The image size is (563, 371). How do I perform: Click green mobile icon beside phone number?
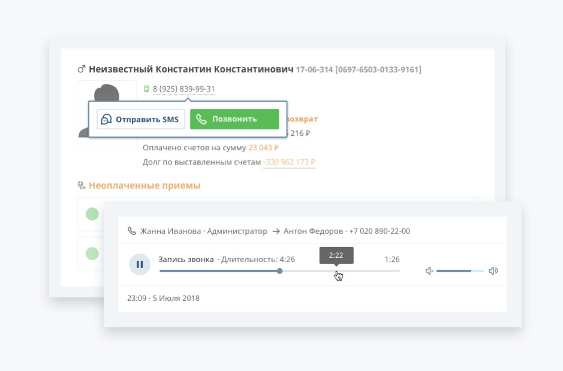click(x=146, y=89)
